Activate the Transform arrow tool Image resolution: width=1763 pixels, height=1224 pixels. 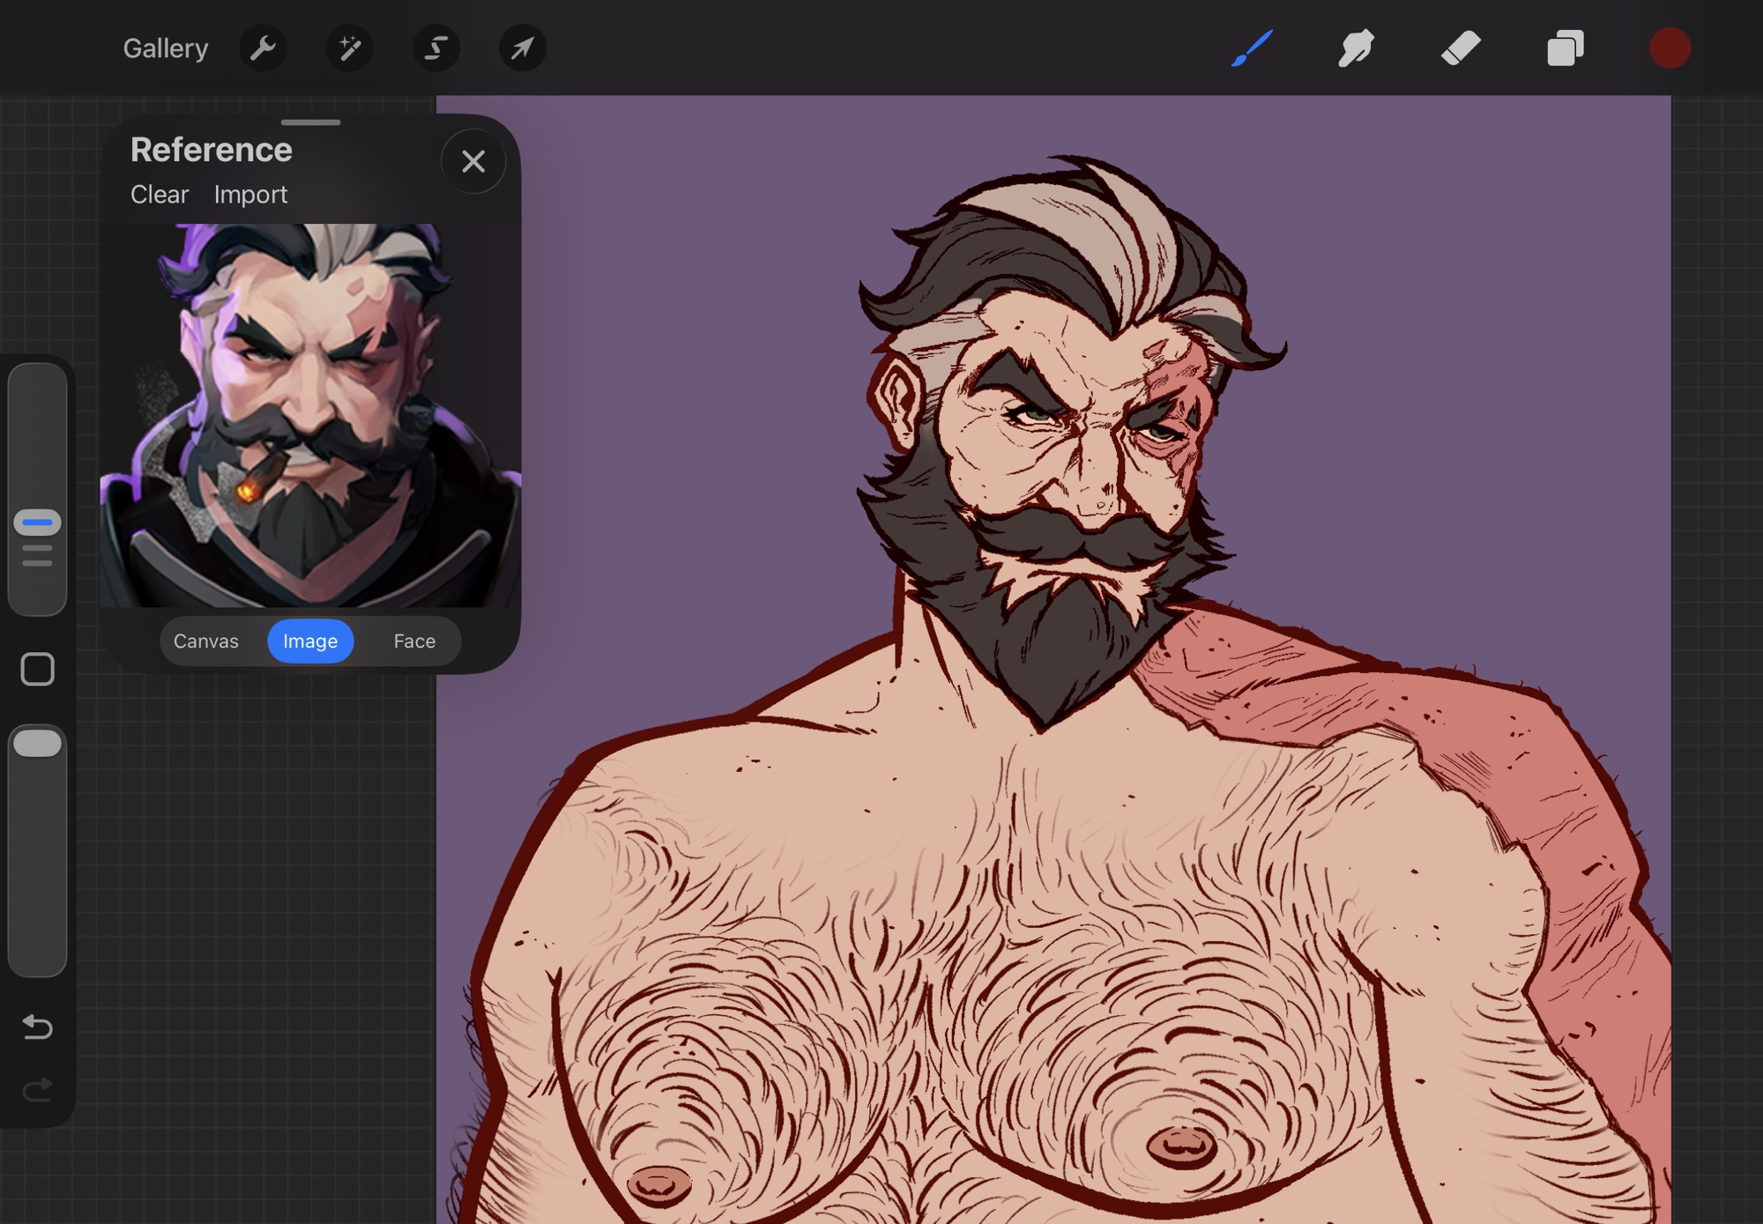(x=522, y=48)
